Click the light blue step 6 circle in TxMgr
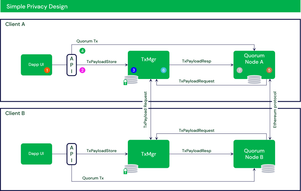 click(164, 70)
